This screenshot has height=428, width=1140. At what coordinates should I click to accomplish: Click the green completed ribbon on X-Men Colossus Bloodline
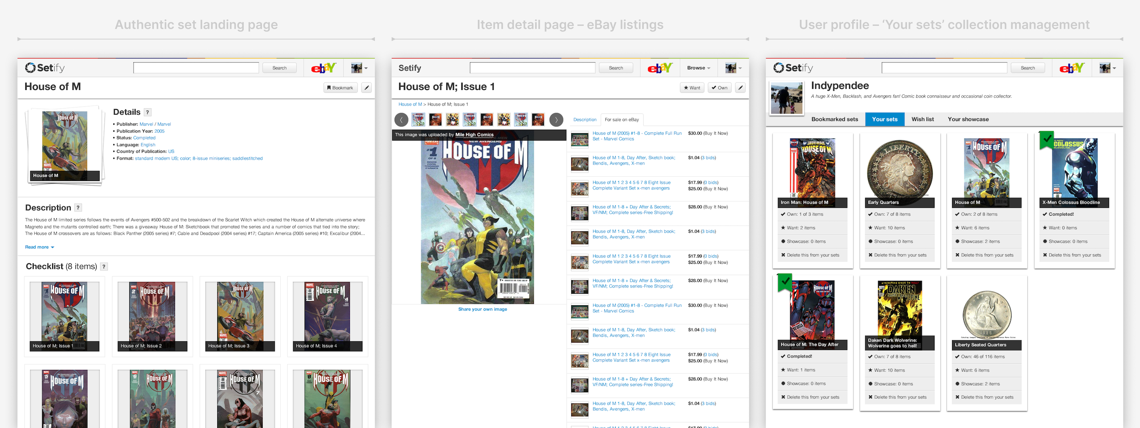[x=1047, y=140]
